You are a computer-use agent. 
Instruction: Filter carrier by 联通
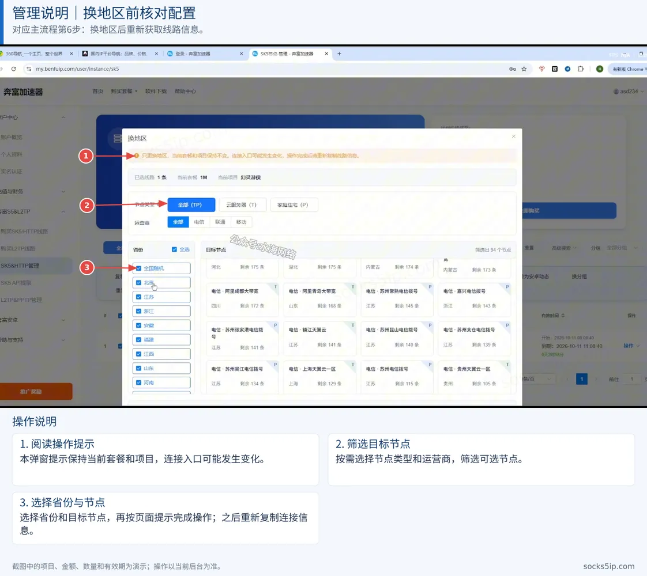click(x=220, y=222)
